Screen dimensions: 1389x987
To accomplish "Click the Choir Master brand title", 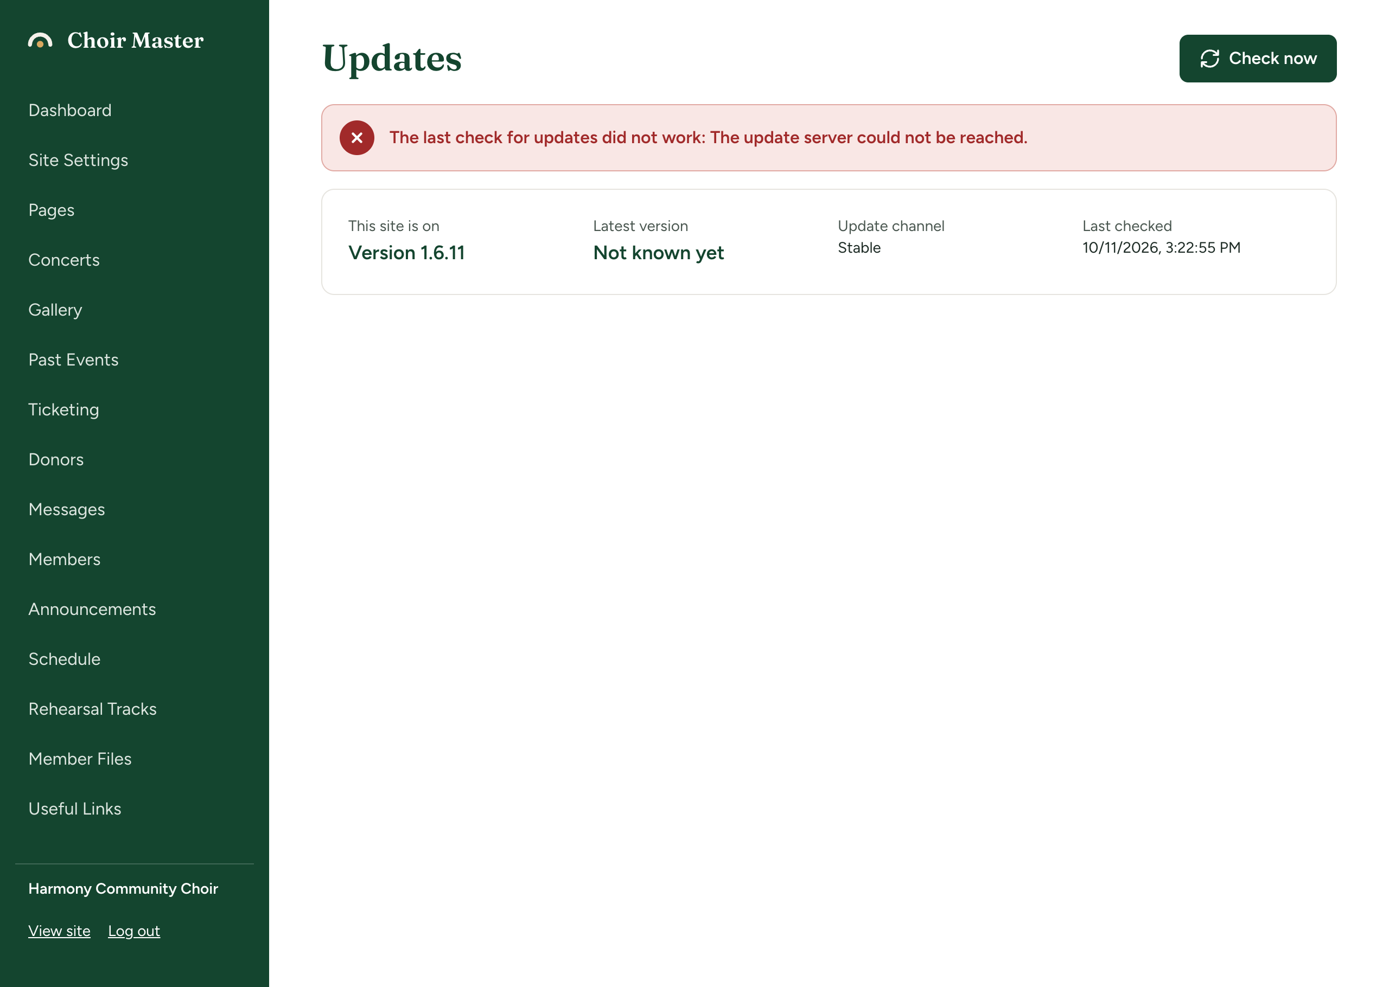I will click(136, 40).
